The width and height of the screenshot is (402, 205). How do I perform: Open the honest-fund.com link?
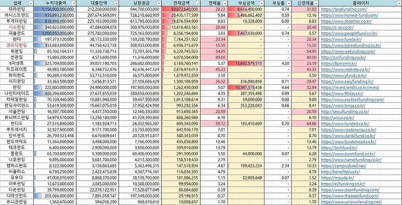point(349,15)
